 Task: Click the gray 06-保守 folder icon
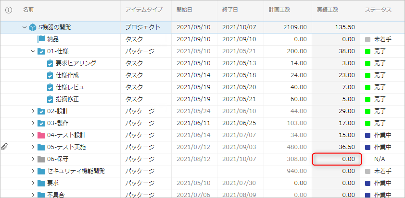[41, 159]
